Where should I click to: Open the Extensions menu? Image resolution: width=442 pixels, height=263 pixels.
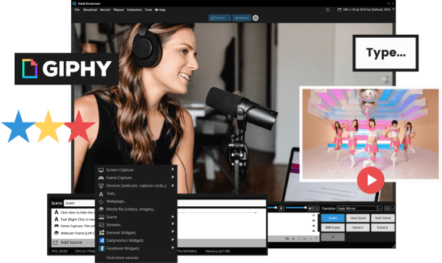tap(134, 9)
